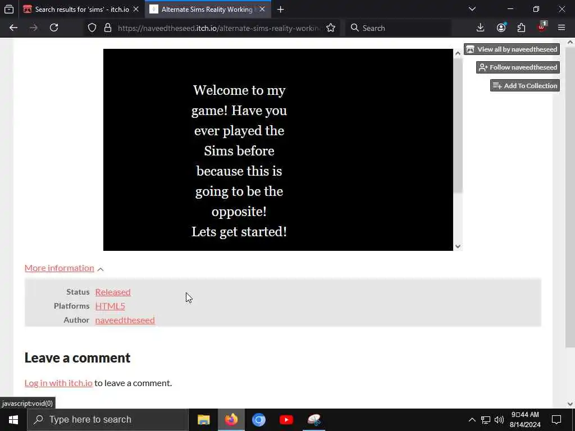The height and width of the screenshot is (431, 575).
Task: Collapse the More information section
Action: pos(64,268)
